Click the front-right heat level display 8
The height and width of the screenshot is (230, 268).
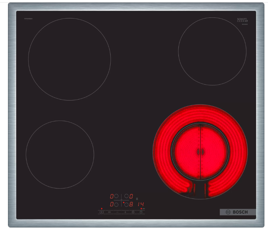[131, 204]
